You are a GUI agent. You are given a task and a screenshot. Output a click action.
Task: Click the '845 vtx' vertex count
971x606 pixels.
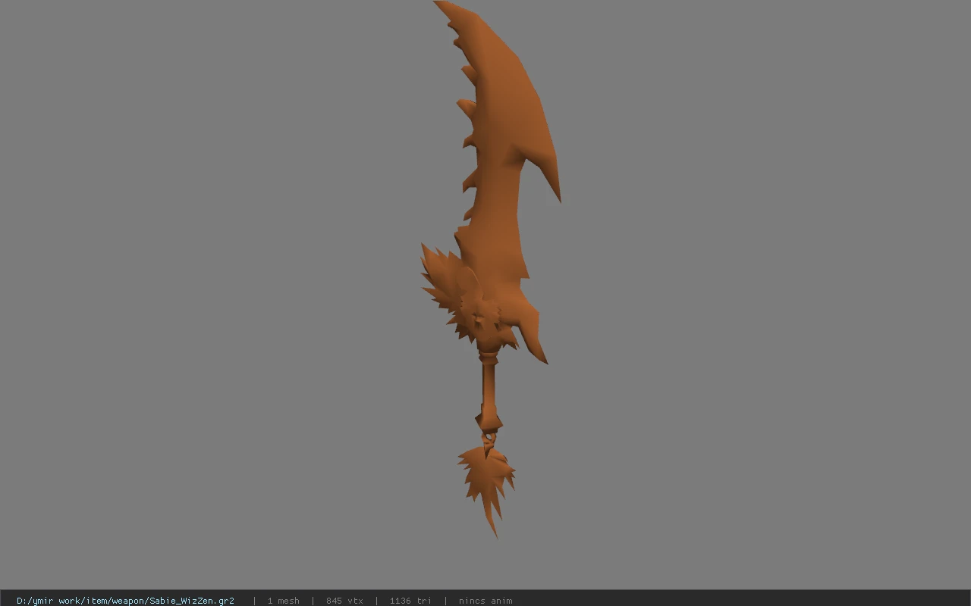(x=344, y=601)
